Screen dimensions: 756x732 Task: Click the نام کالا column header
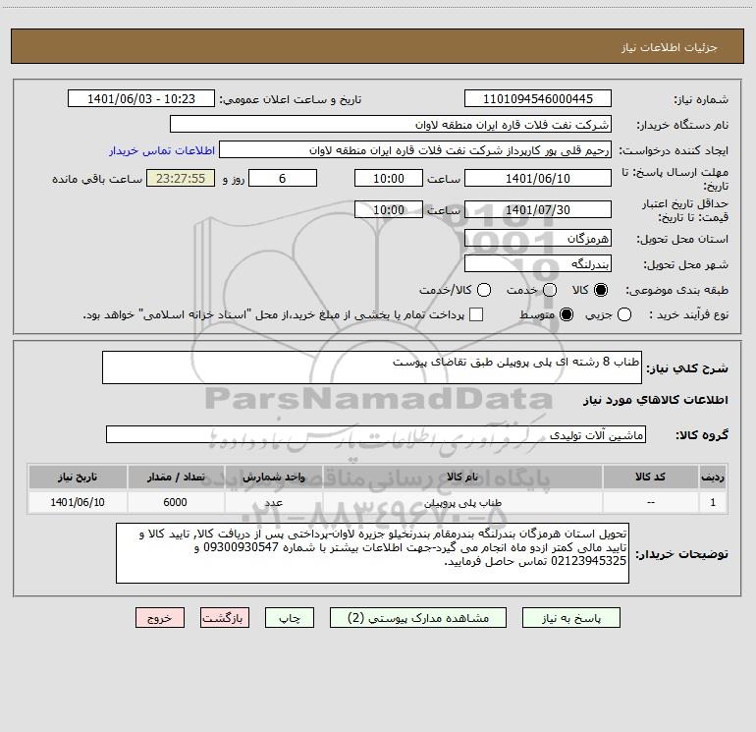pyautogui.click(x=461, y=477)
